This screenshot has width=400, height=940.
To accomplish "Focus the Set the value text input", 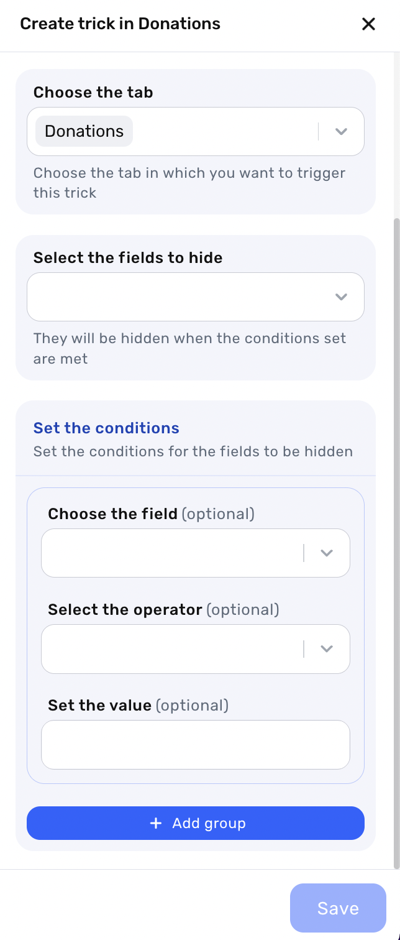I will [195, 745].
